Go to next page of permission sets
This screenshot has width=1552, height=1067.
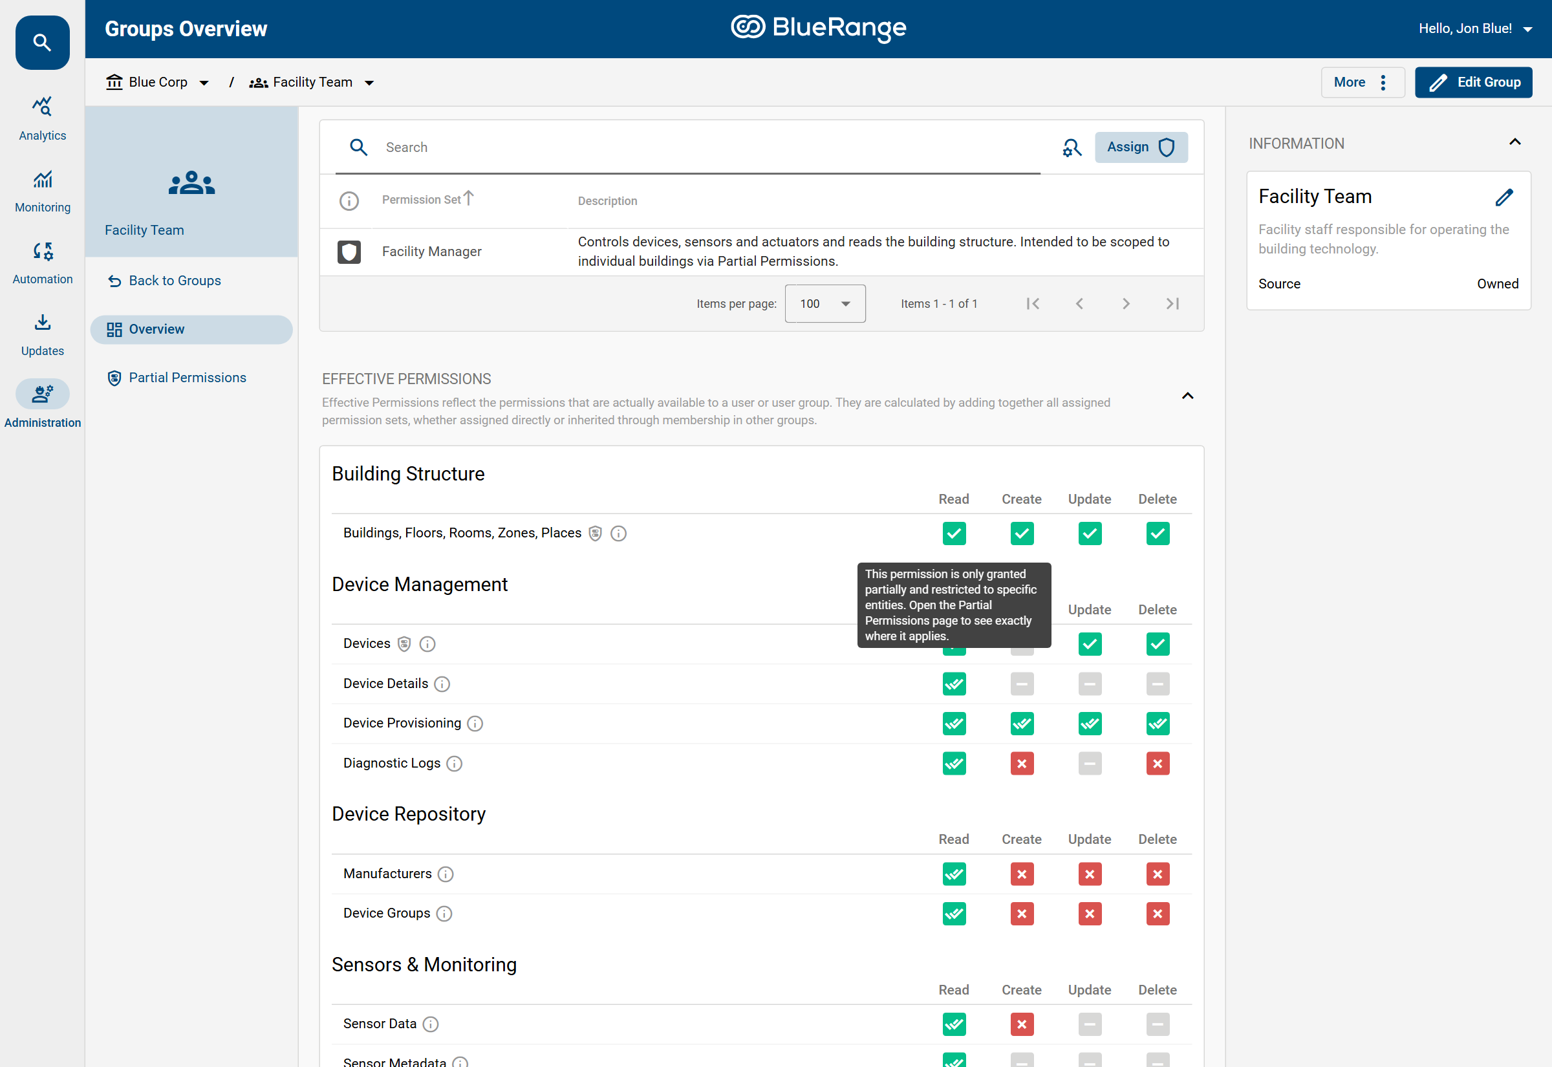[1126, 304]
